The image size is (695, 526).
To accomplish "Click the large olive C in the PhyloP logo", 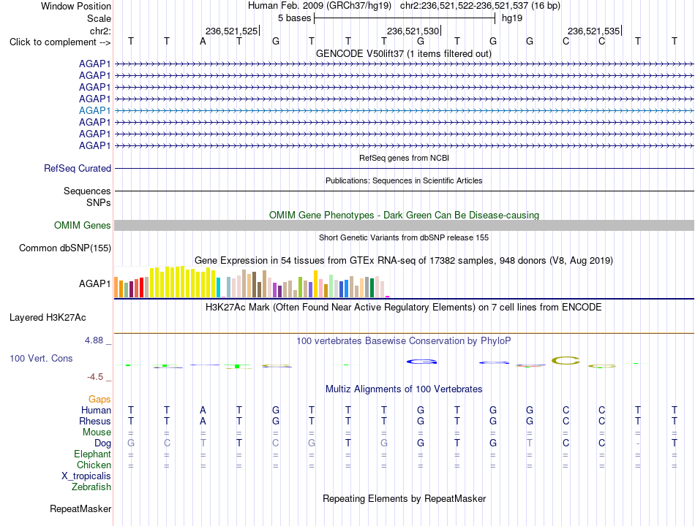I will (566, 361).
